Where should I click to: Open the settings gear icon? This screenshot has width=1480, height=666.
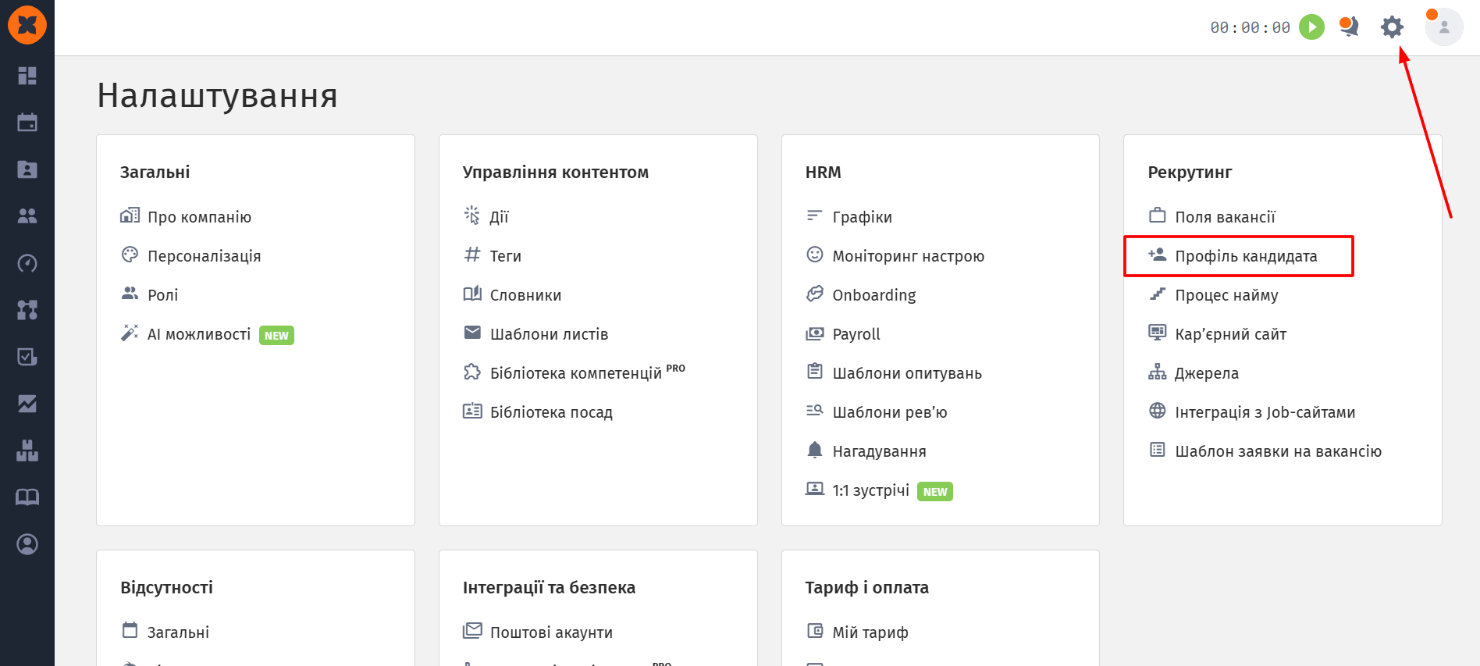tap(1392, 27)
